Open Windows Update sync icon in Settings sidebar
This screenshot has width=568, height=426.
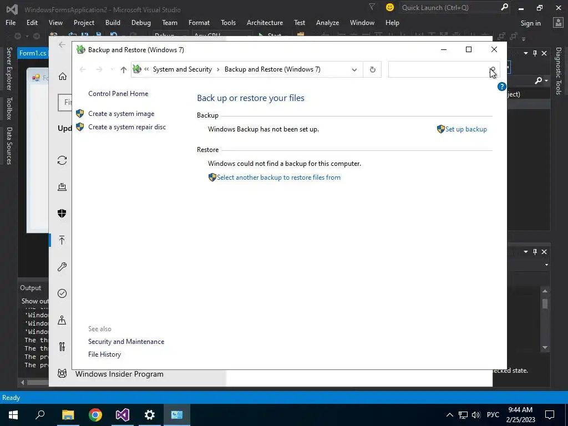coord(62,160)
